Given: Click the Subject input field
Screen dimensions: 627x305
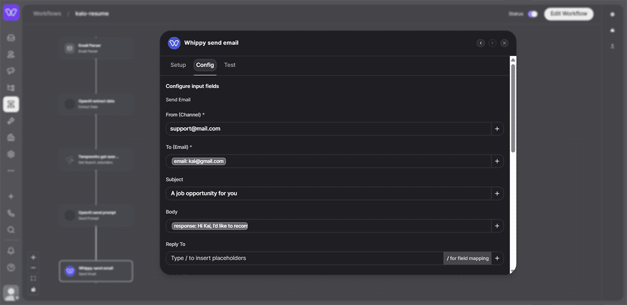Looking at the screenshot, I should (x=328, y=193).
